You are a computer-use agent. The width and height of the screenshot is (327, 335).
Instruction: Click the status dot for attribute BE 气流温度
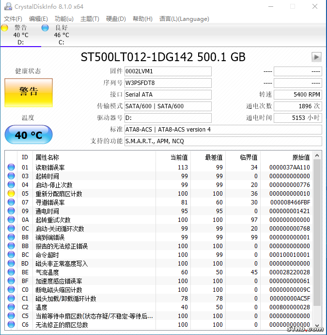click(x=11, y=272)
